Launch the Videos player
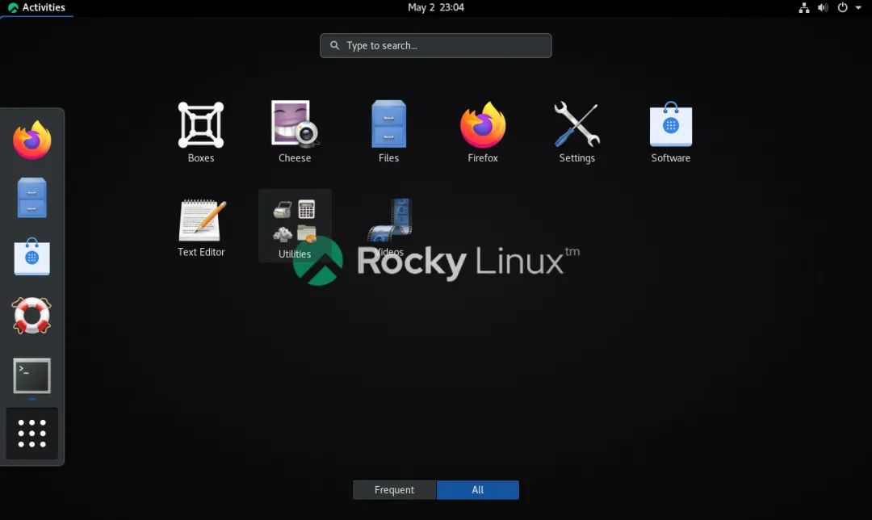The width and height of the screenshot is (872, 520). tap(388, 222)
